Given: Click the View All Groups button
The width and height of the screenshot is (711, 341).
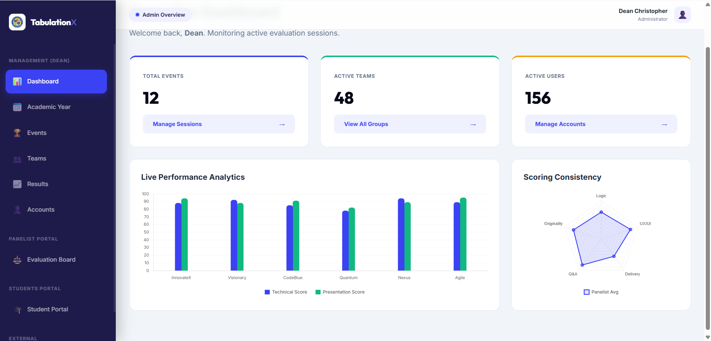Looking at the screenshot, I should coord(410,124).
